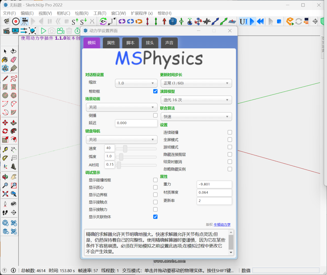The height and width of the screenshot is (275, 327).
Task: Enable 连续碰撞 checkbox
Action: (x=230, y=132)
